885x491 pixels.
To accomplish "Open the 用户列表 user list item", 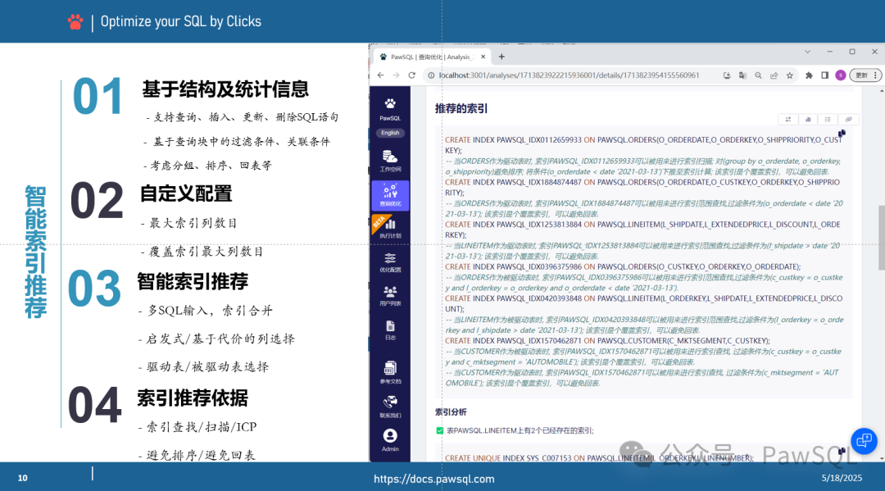I will (x=390, y=296).
